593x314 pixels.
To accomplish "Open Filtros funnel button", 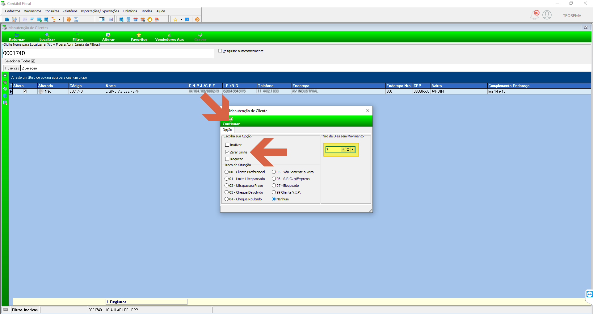I will click(x=78, y=37).
